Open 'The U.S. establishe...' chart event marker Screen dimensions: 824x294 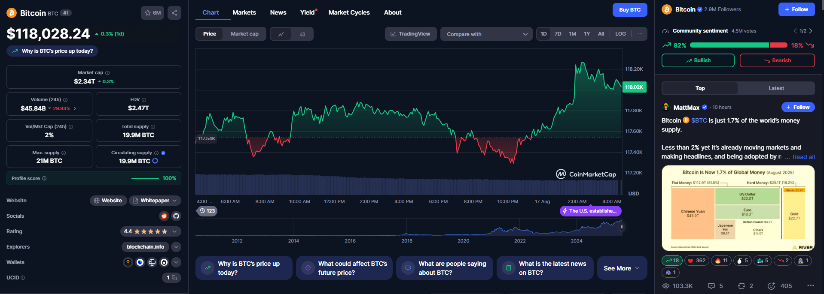(x=591, y=211)
